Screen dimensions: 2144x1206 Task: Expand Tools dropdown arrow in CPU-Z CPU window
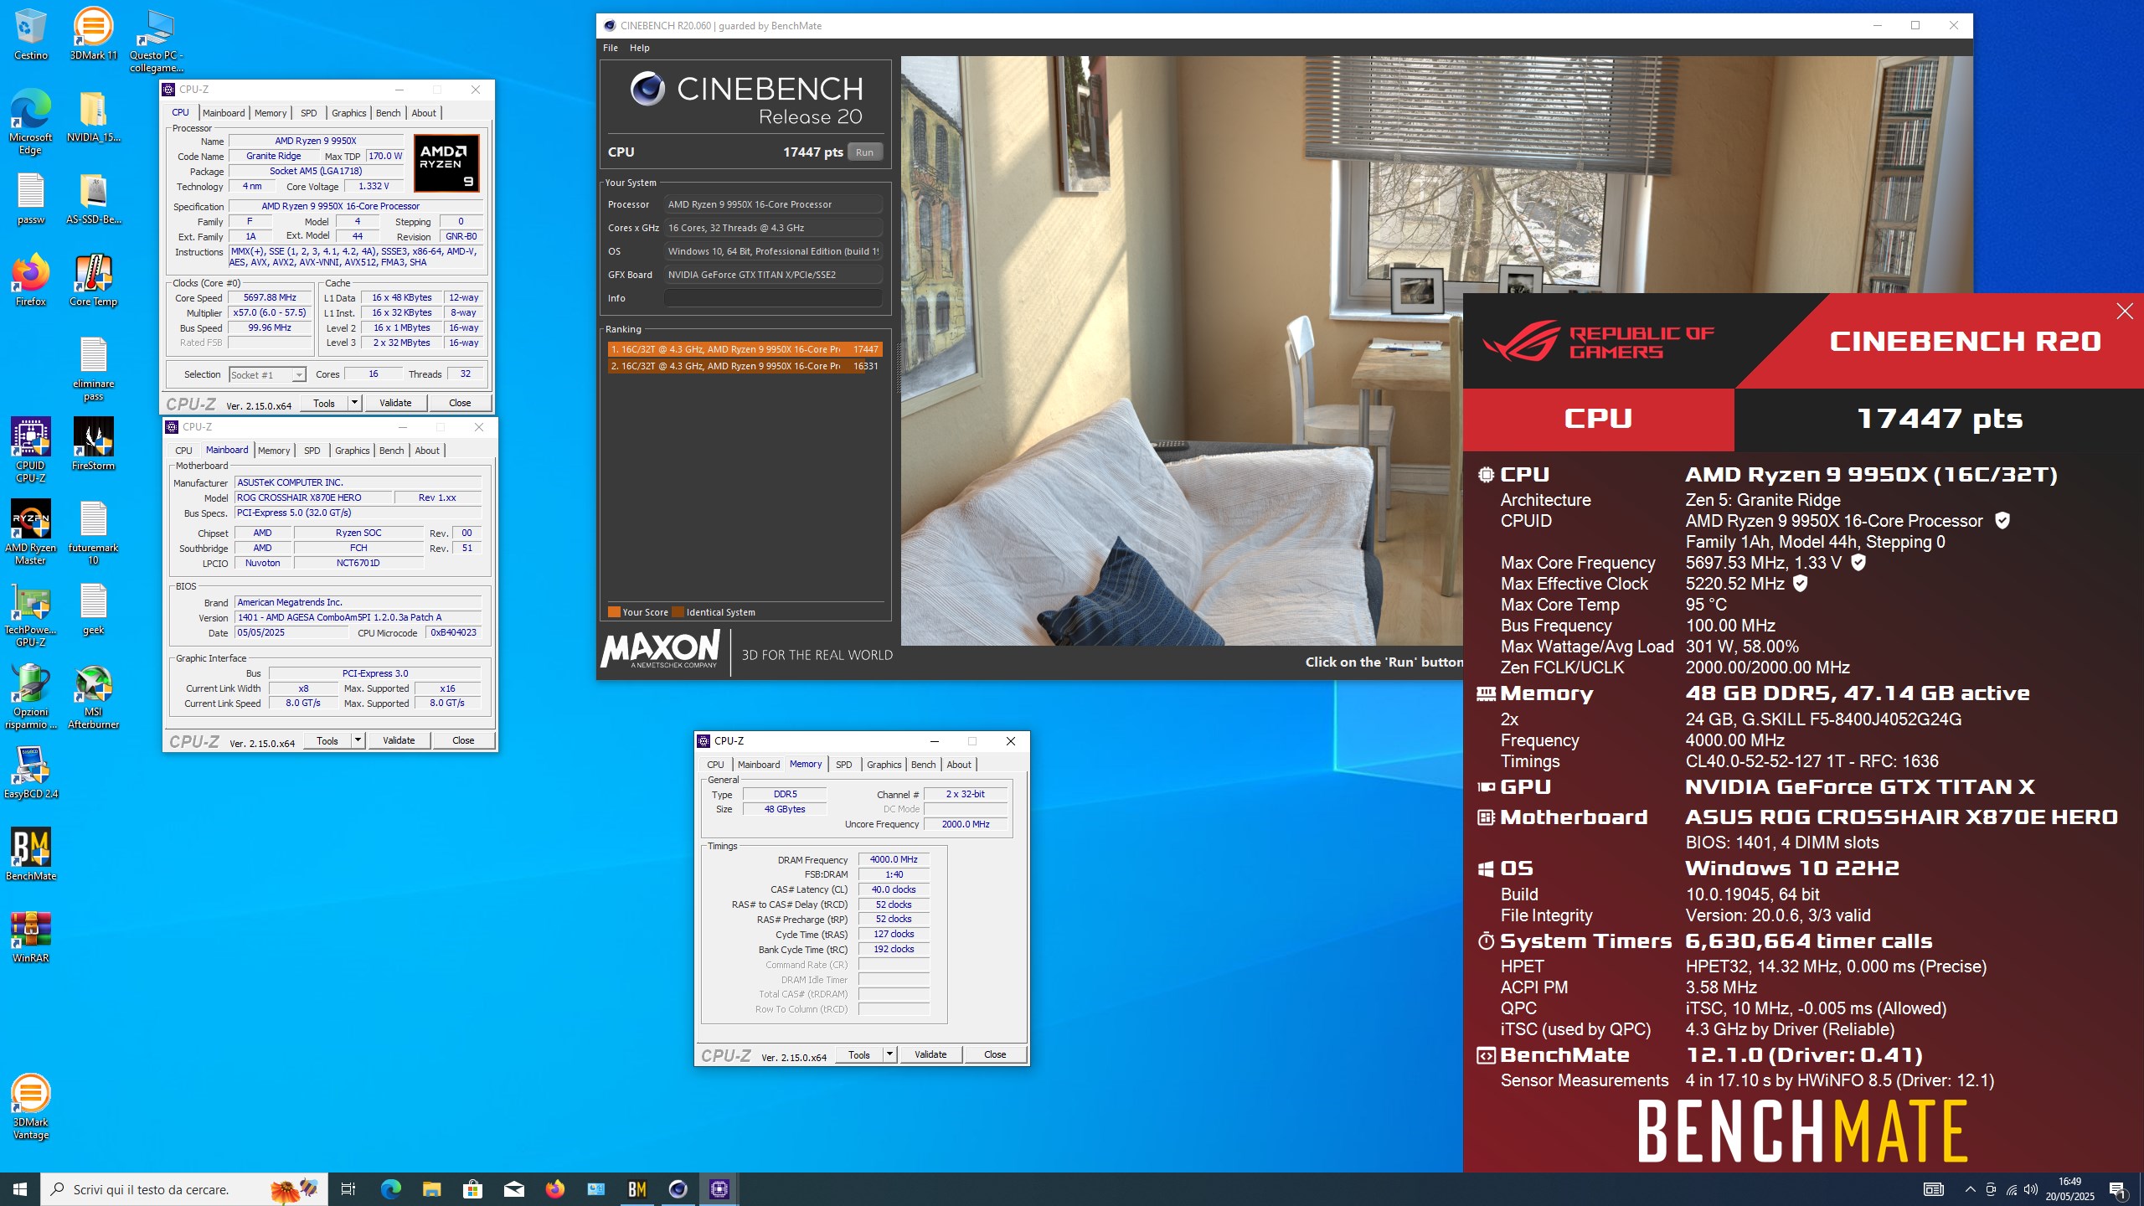click(355, 403)
